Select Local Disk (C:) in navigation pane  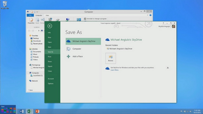(37, 76)
